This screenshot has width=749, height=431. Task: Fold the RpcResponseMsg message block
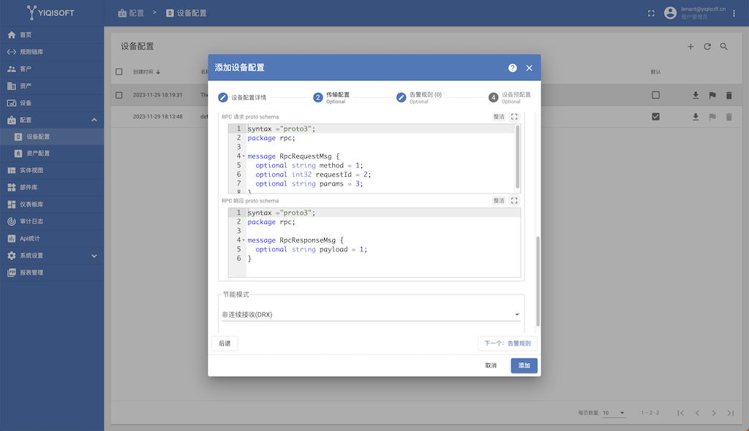tap(244, 240)
